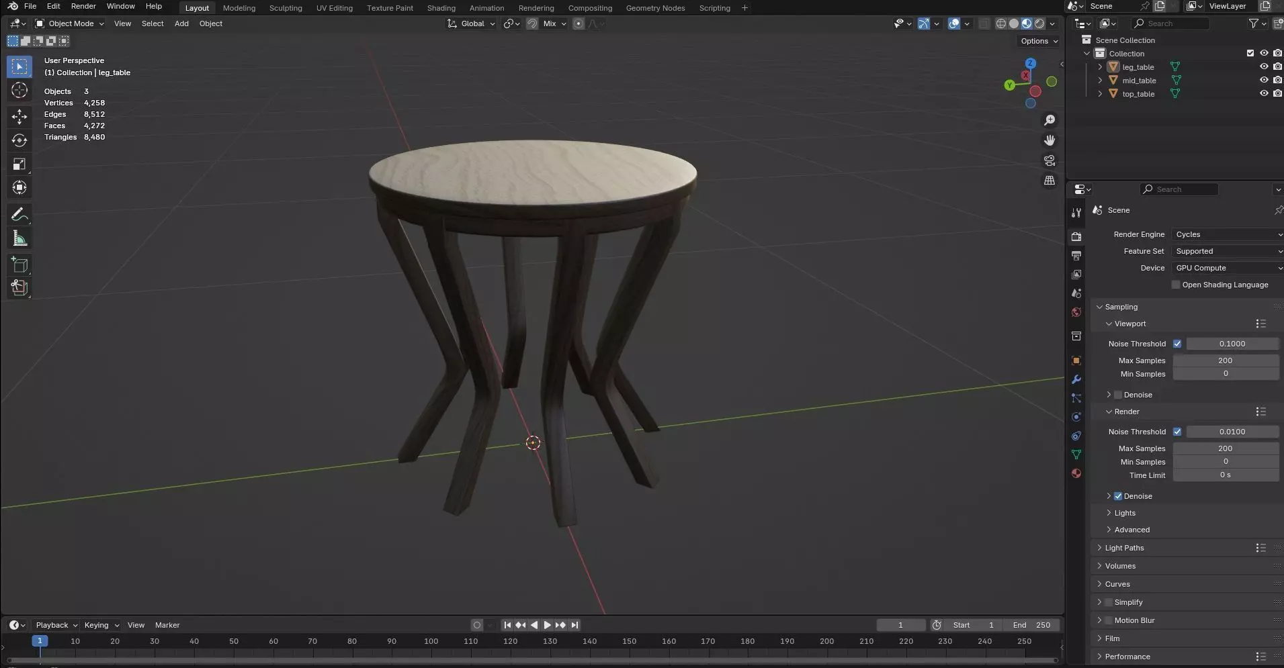
Task: Open the Object properties tab
Action: (1076, 361)
